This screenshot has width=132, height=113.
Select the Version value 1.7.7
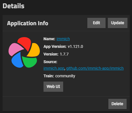point(64,54)
